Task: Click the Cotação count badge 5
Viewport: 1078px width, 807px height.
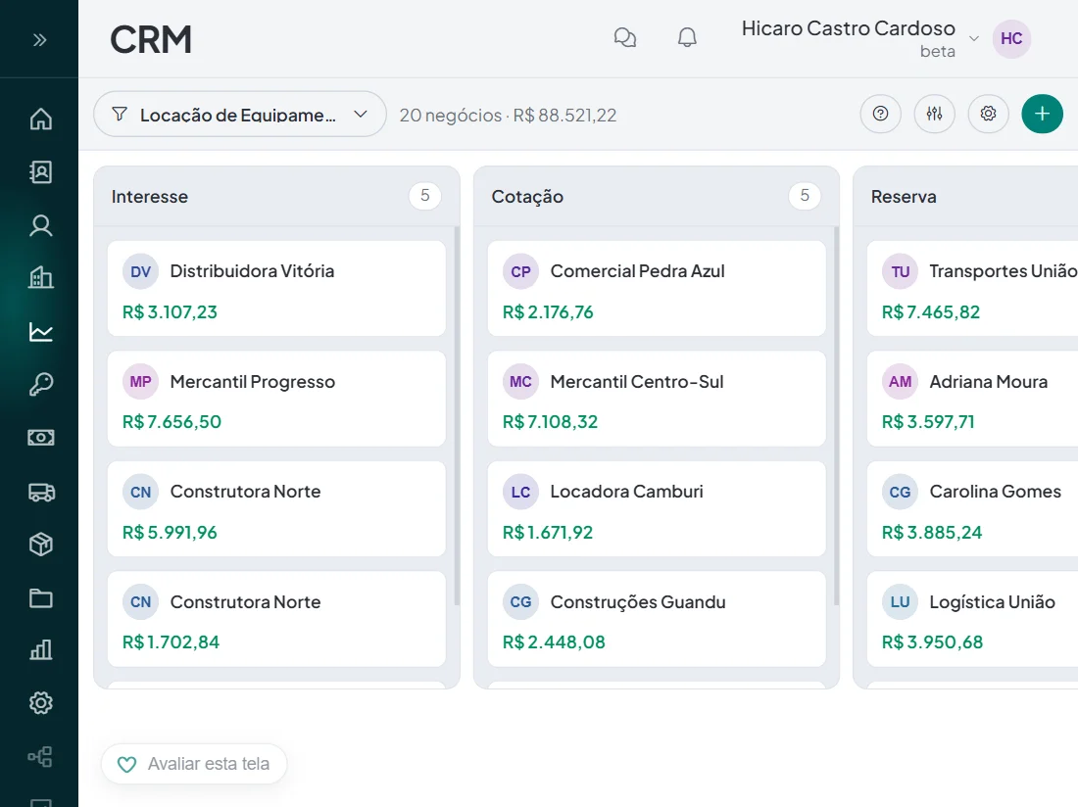Action: point(805,196)
